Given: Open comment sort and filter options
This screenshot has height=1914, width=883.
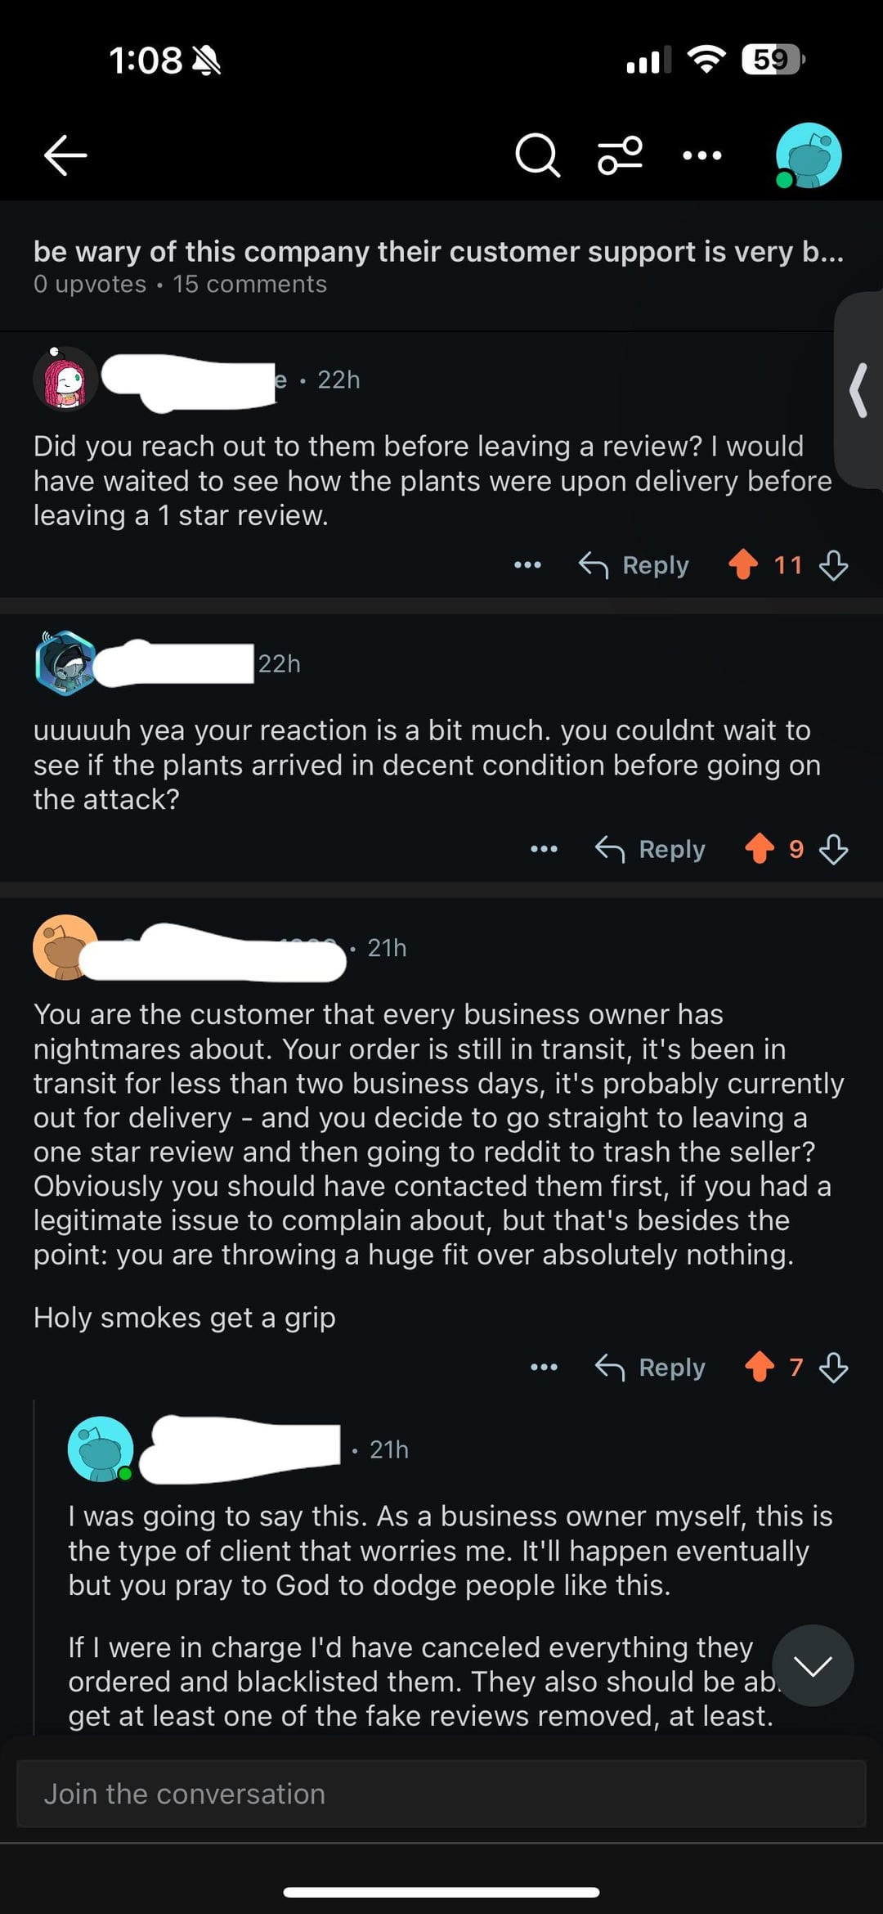Looking at the screenshot, I should click(x=621, y=155).
